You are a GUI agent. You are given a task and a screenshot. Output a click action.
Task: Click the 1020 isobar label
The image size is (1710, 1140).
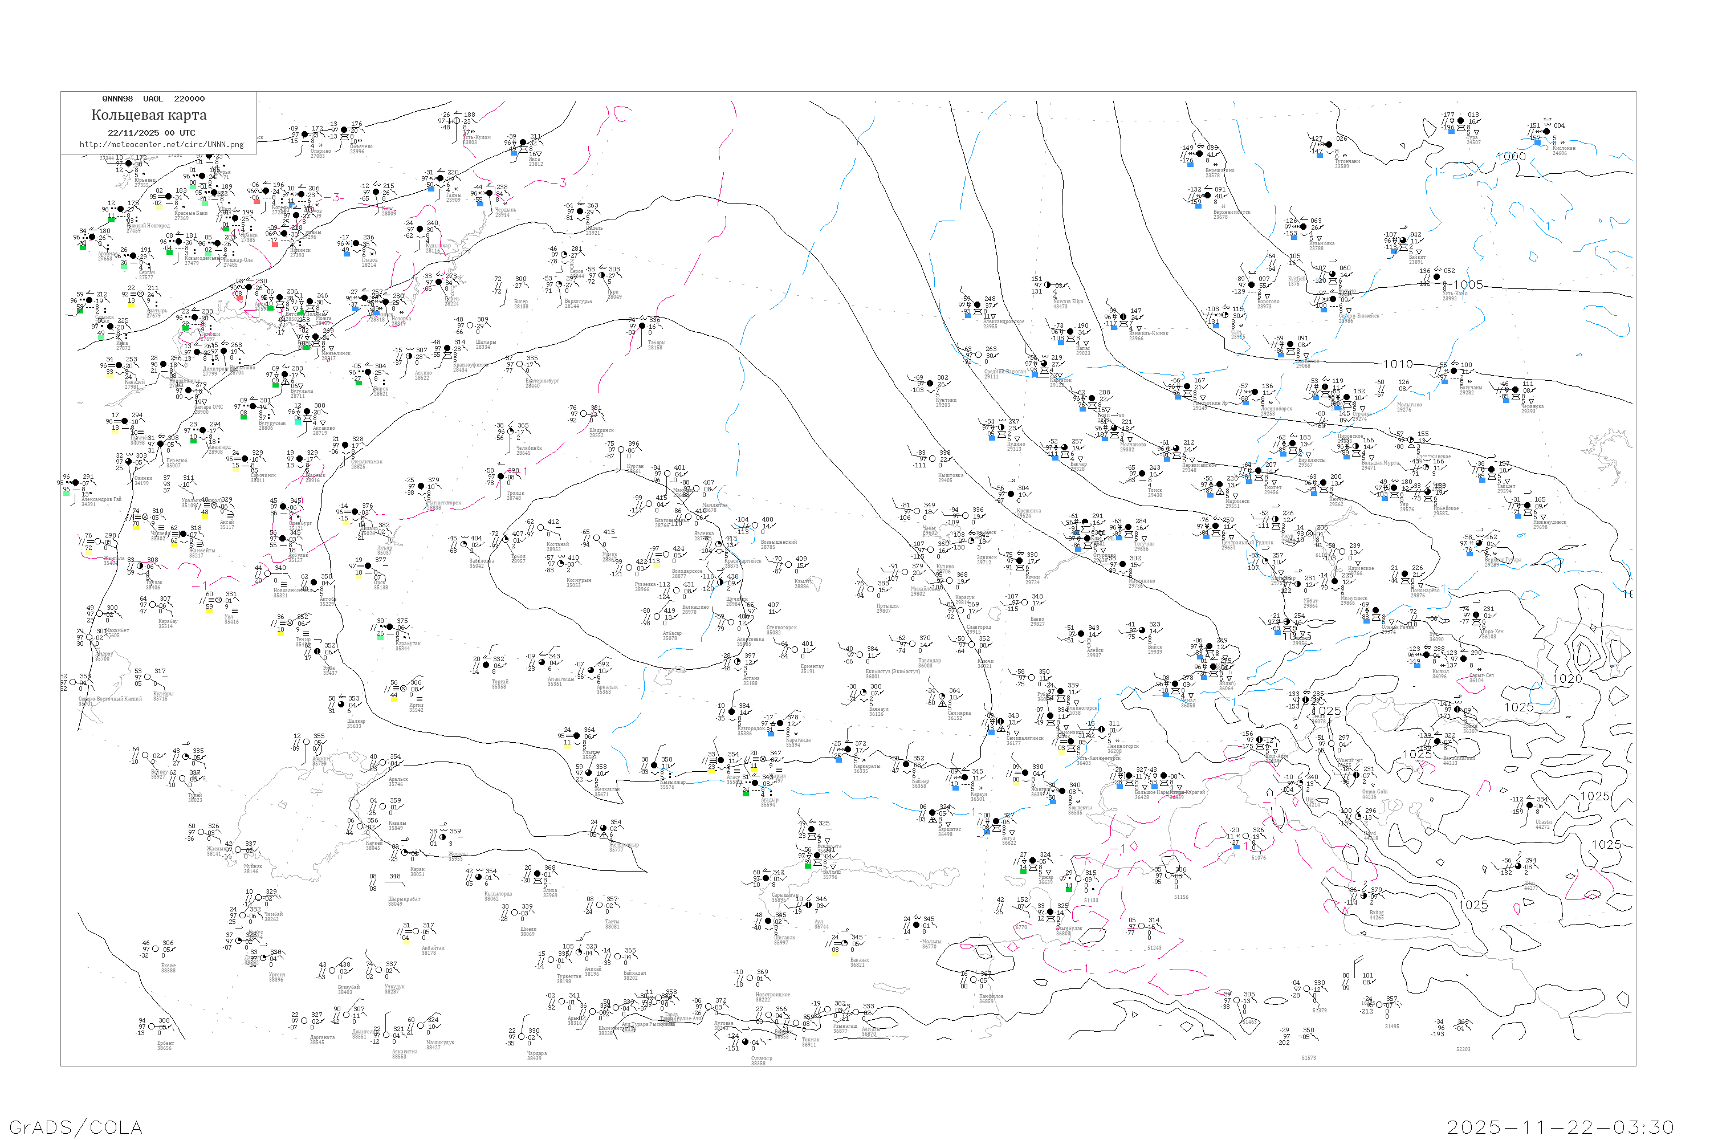coord(1567,678)
